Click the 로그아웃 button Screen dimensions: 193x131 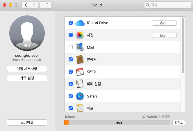pos(27,122)
